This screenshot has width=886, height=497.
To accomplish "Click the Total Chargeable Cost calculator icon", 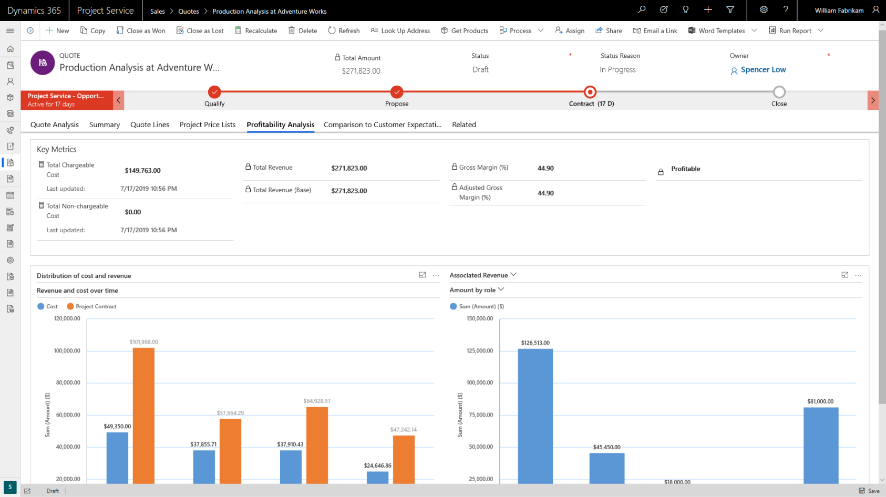I will coord(42,164).
